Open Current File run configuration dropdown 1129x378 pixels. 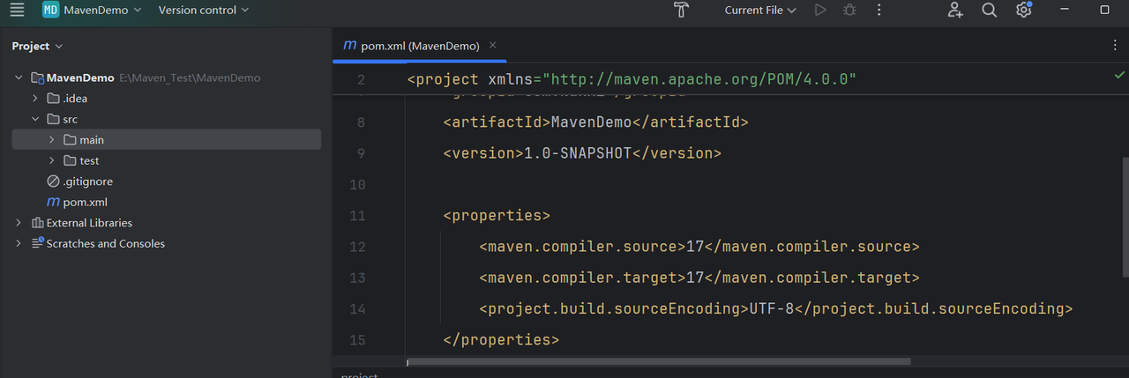pyautogui.click(x=759, y=11)
